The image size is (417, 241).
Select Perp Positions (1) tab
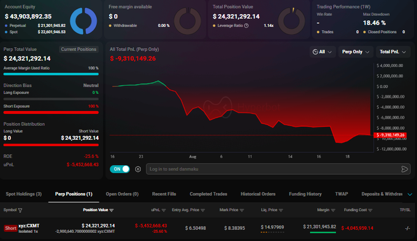click(x=74, y=194)
